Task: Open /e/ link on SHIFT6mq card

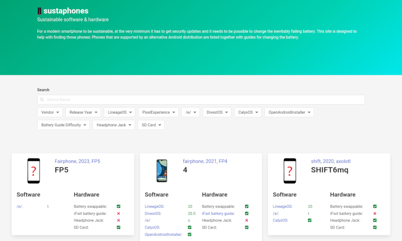Action: pos(276,213)
